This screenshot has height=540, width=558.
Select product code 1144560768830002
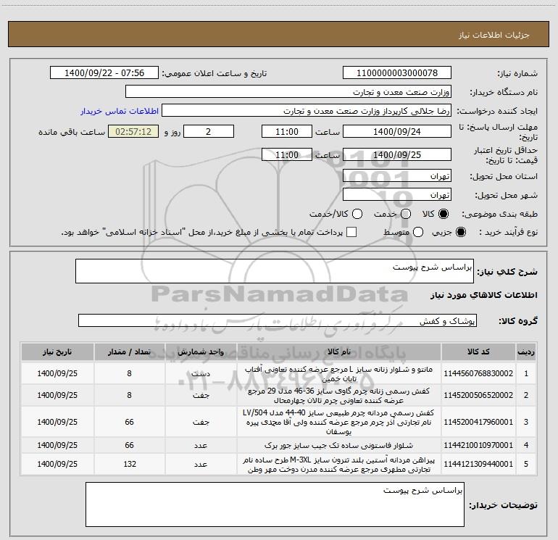tap(478, 373)
